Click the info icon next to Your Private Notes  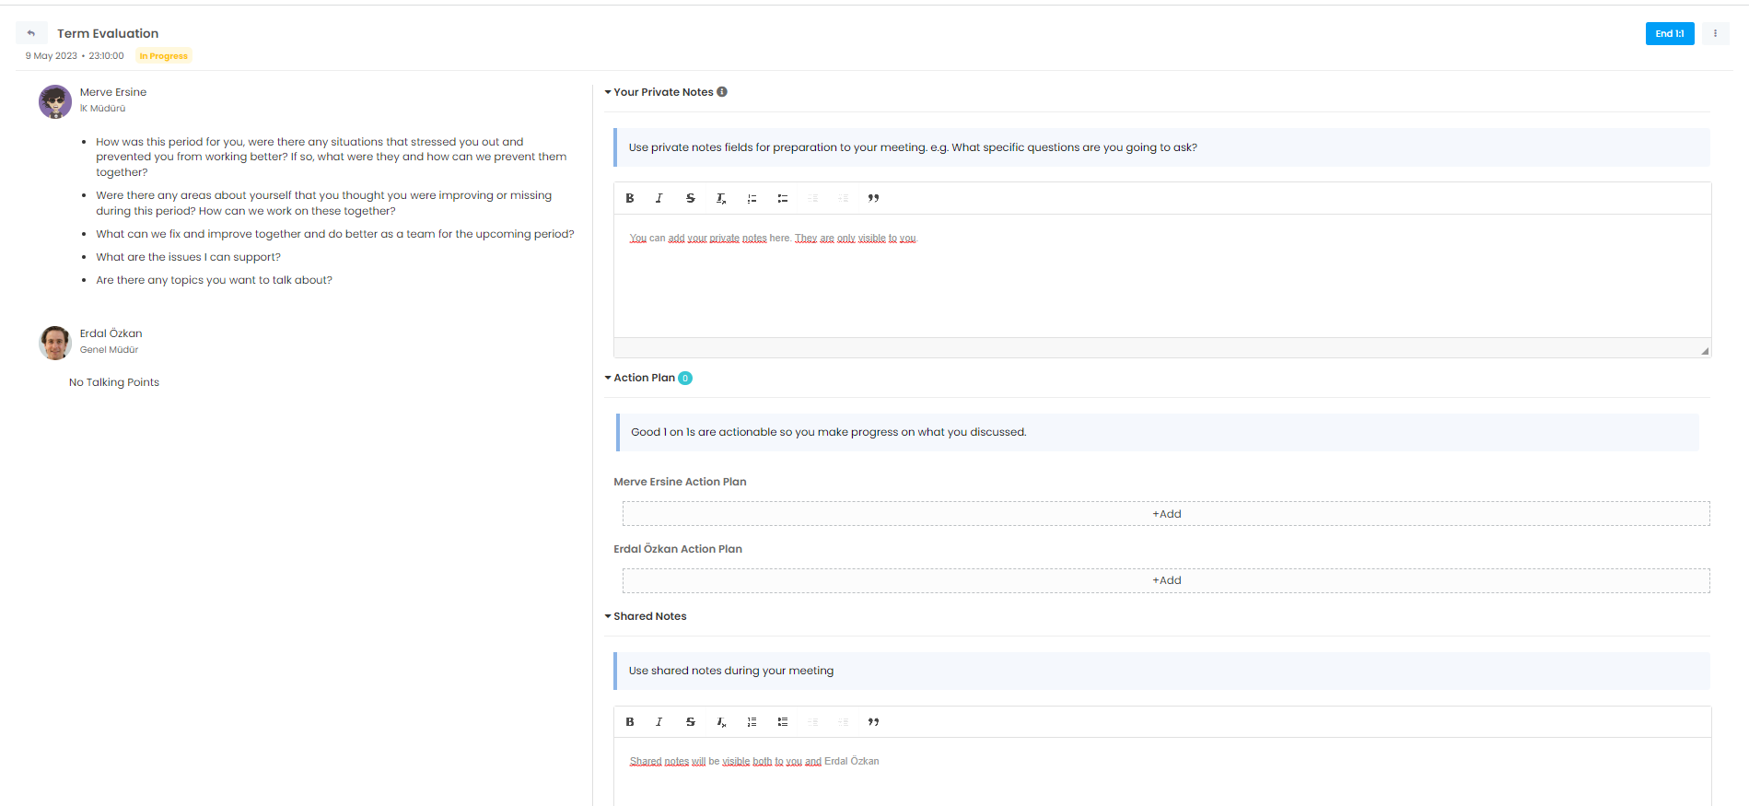coord(722,92)
